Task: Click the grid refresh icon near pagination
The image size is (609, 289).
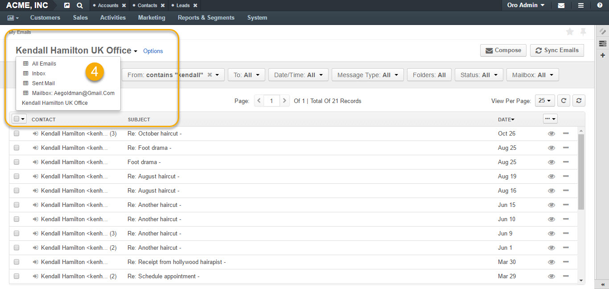Action: (x=564, y=101)
